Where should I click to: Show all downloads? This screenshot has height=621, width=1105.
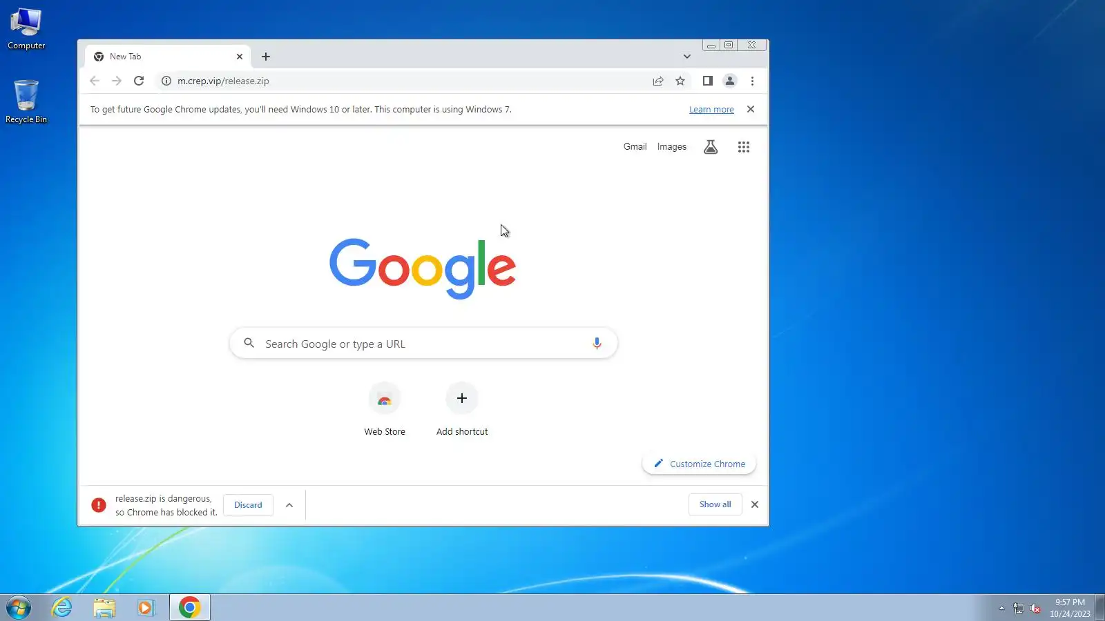(715, 504)
